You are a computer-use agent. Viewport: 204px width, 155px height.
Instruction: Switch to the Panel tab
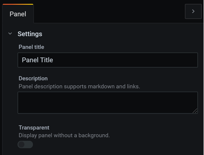point(18,14)
